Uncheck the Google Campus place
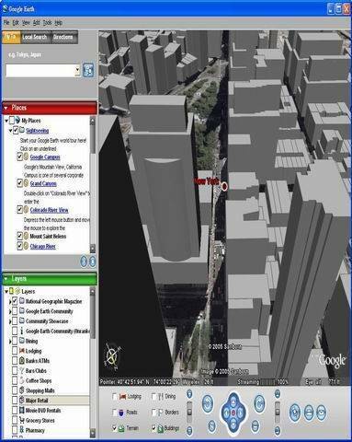 tap(19, 157)
